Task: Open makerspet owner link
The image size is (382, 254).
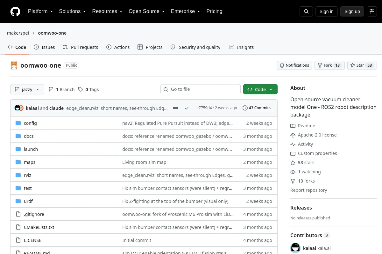Action: (18, 33)
